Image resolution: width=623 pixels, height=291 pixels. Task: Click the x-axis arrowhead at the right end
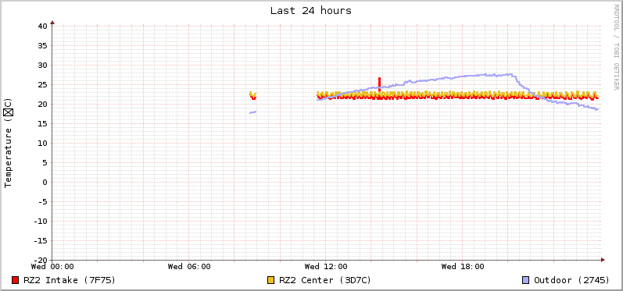(603, 260)
